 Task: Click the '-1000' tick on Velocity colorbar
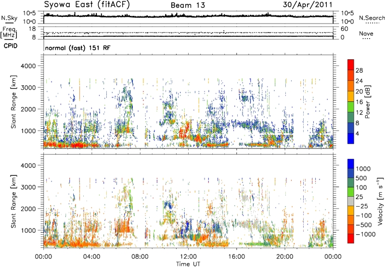point(366,234)
